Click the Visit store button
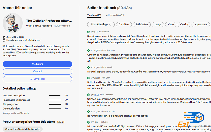 pyautogui.click(x=37, y=64)
